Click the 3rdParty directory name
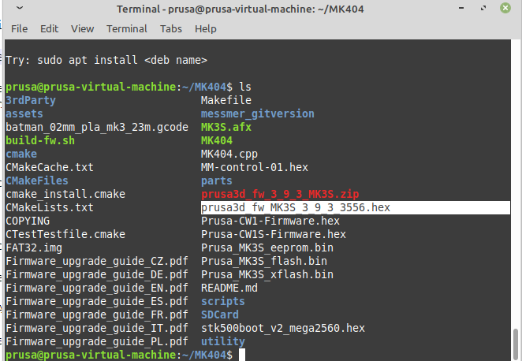Screen dimensions: 522x361 tap(31, 100)
